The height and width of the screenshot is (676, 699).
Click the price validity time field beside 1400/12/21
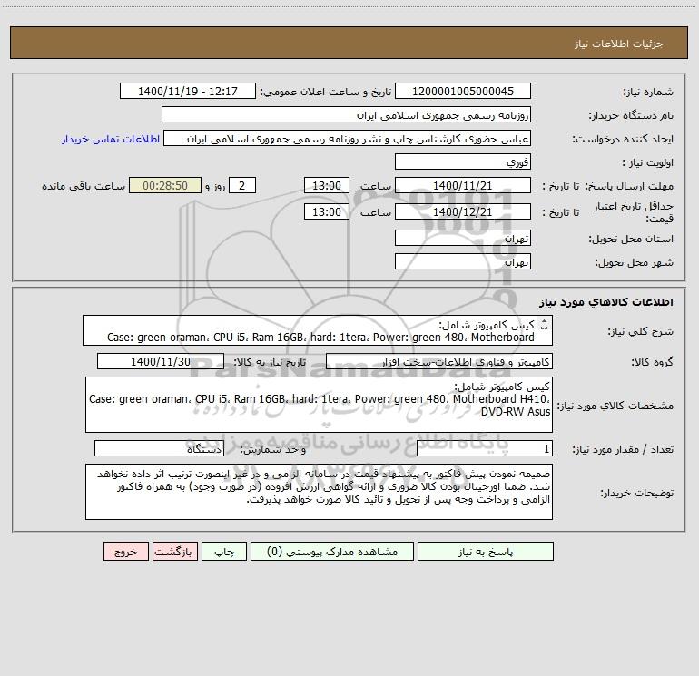tap(326, 211)
